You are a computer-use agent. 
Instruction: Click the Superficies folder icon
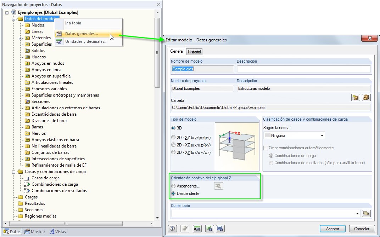[x=27, y=44]
